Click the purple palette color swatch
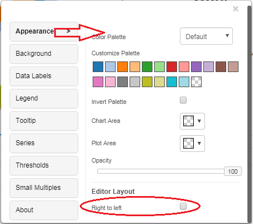The width and height of the screenshot is (253, 224). 196,67
